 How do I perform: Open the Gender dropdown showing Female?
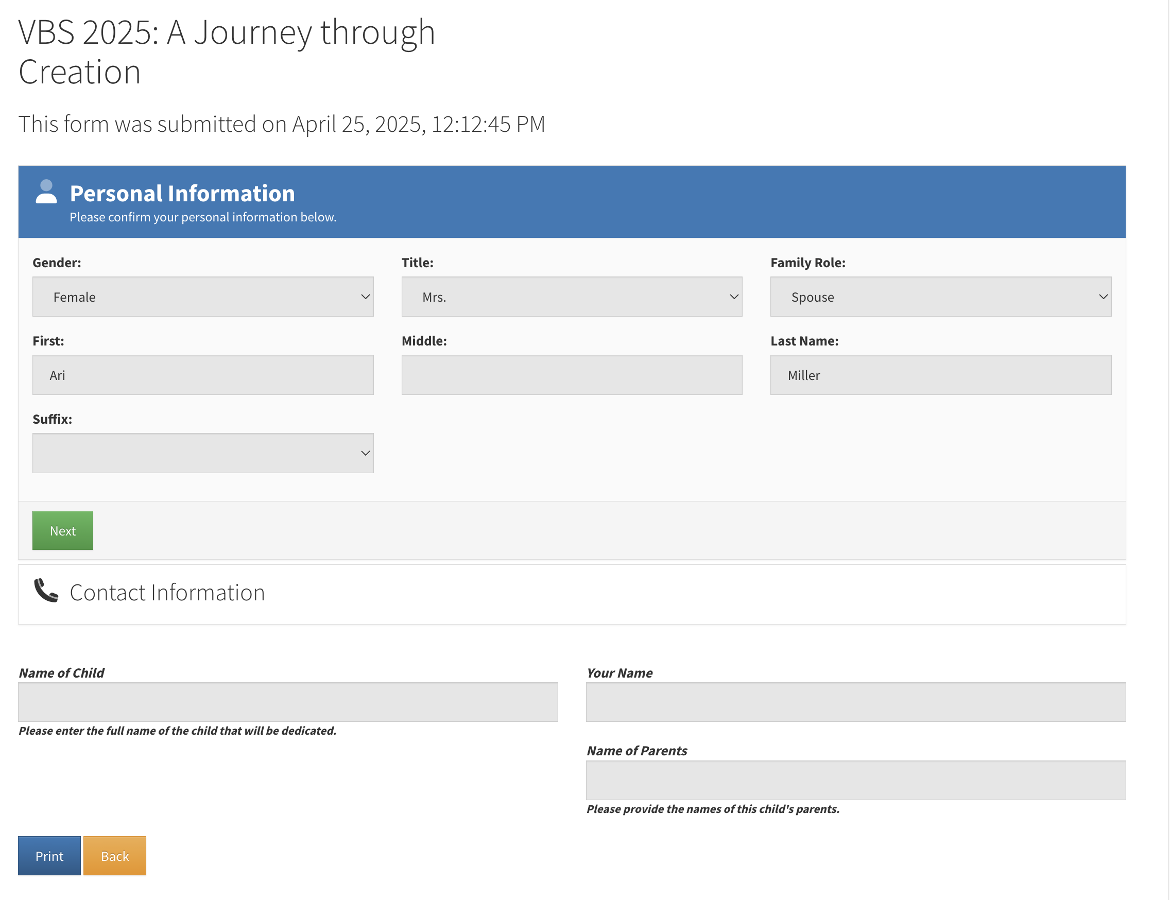tap(203, 297)
